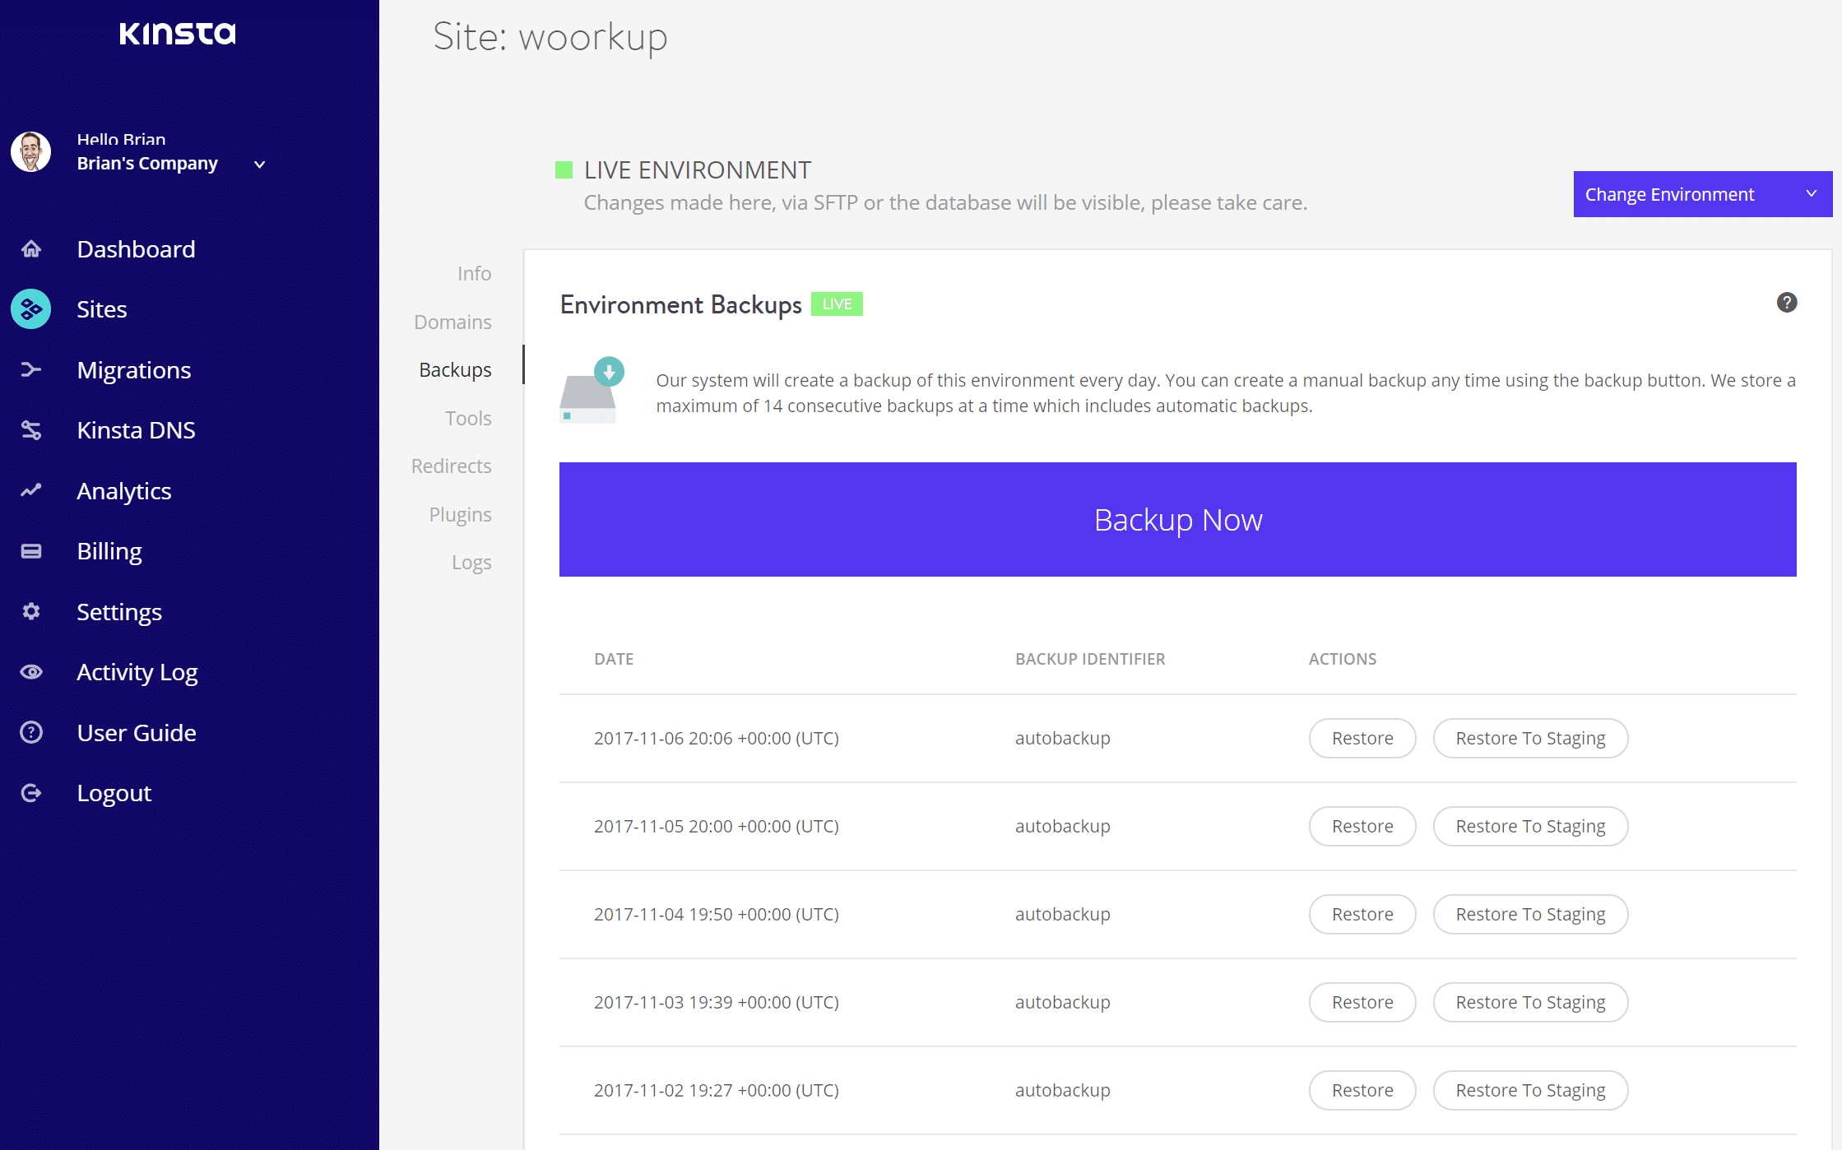Restore the 2017-11-06 backup
This screenshot has height=1150, width=1842.
pyautogui.click(x=1362, y=738)
